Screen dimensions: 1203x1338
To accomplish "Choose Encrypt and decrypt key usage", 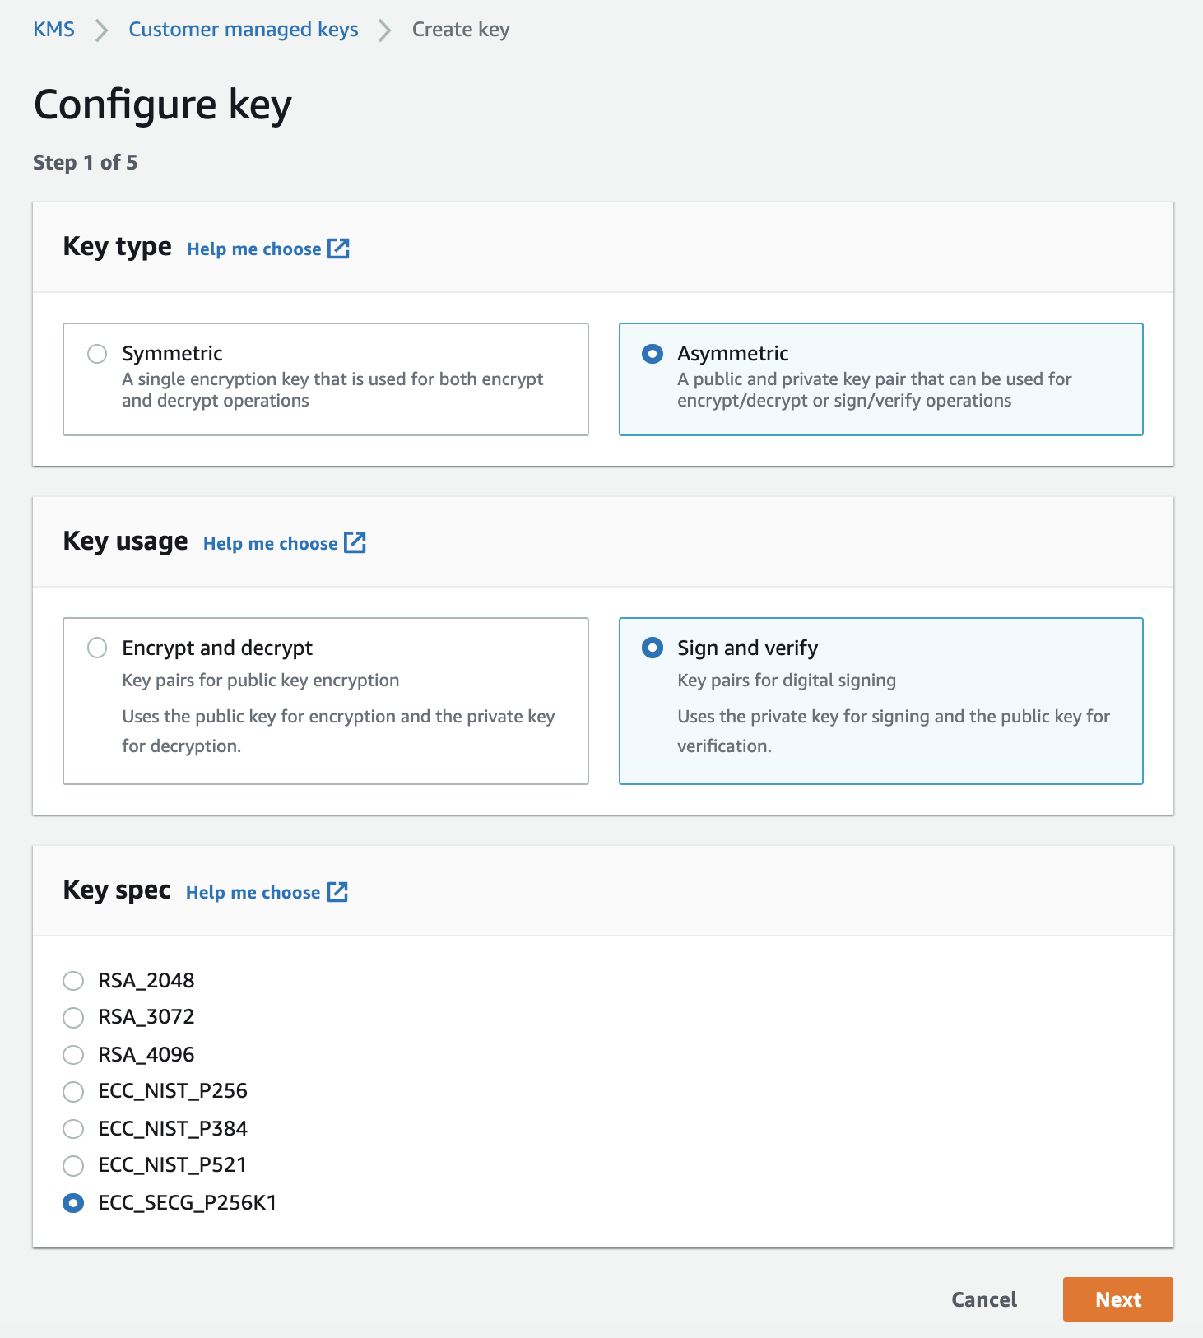I will coord(97,648).
